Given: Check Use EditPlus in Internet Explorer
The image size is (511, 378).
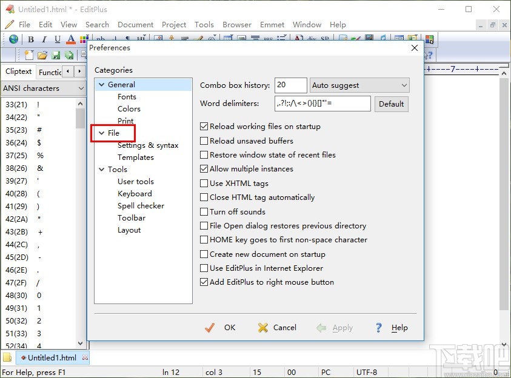Looking at the screenshot, I should point(204,268).
